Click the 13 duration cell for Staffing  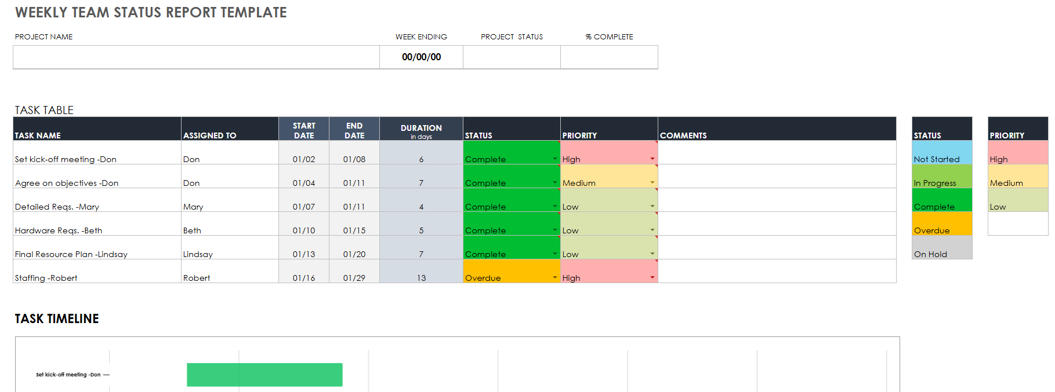421,272
